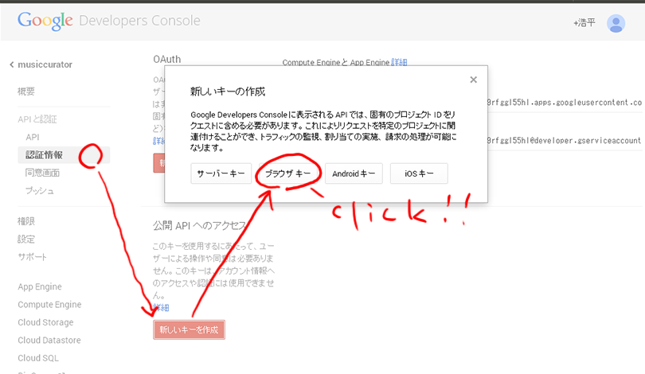
Task: Open Compute Engine in sidebar
Action: click(x=49, y=305)
